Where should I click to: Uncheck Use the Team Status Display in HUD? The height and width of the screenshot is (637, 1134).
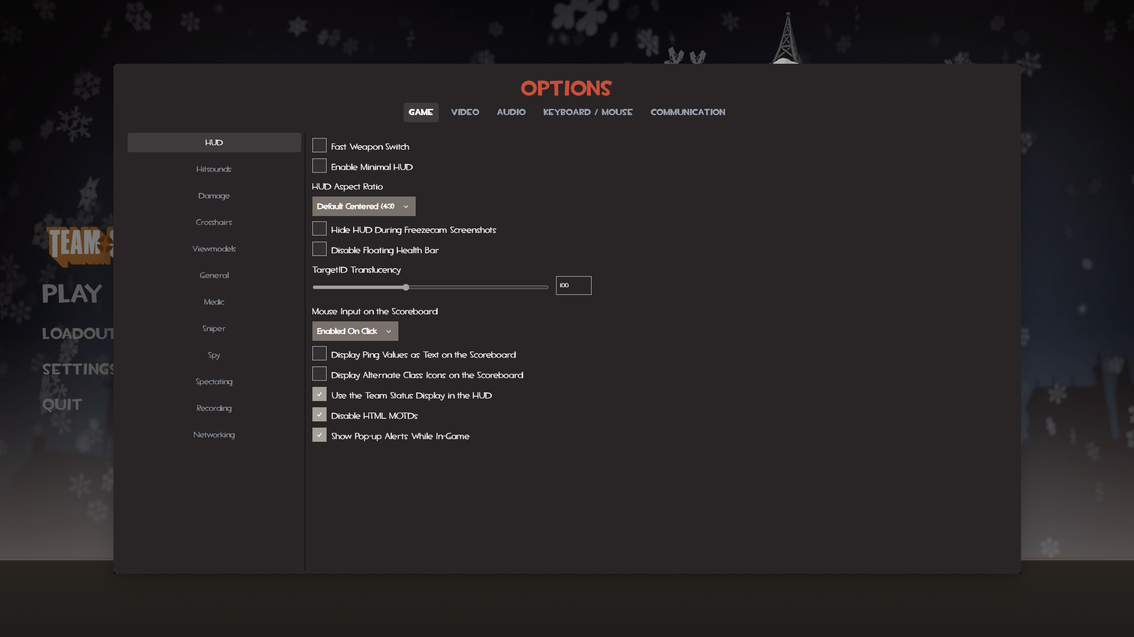pos(319,394)
